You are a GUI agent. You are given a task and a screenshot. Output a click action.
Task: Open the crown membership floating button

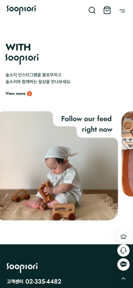tap(123, 237)
